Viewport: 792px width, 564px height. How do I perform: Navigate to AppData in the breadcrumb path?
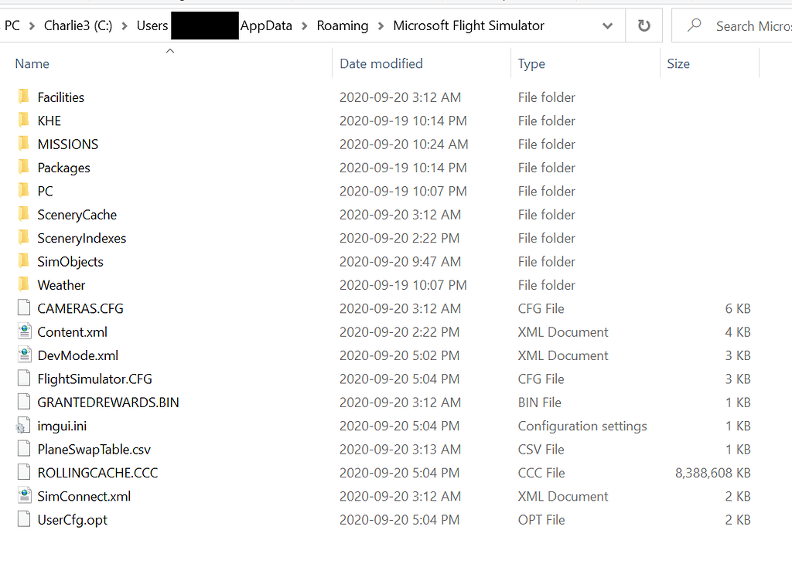pyautogui.click(x=267, y=25)
